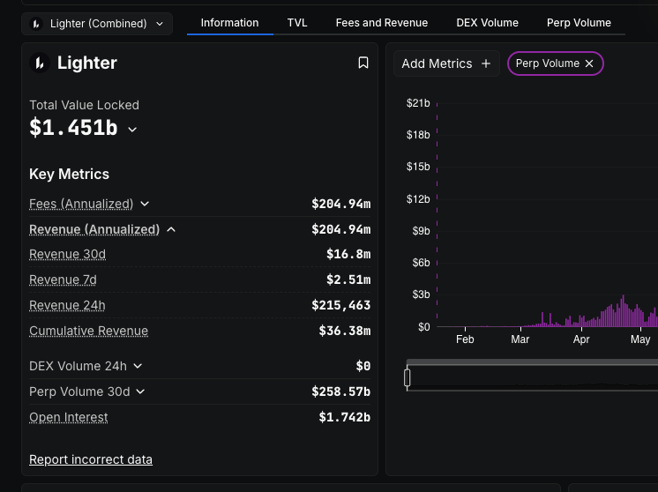The width and height of the screenshot is (658, 492).
Task: Click the $36.38m cumulative revenue value
Action: point(345,331)
